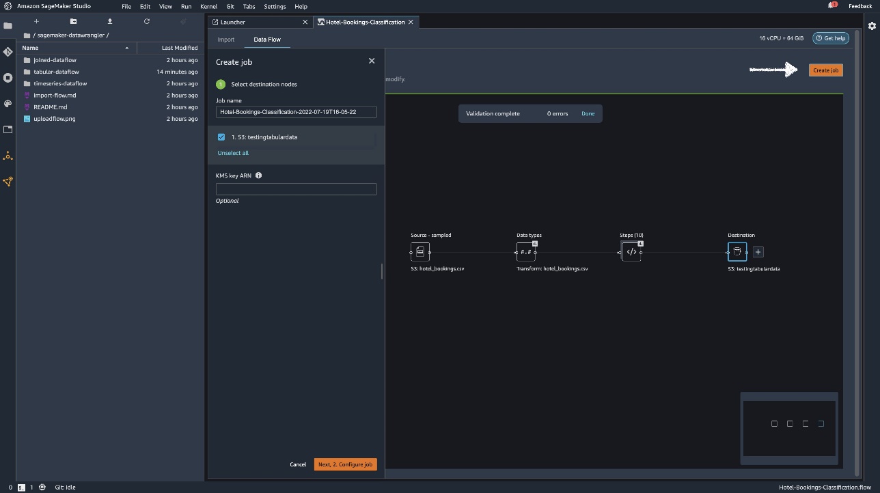Uncheck the S3: testingtabulardata checkbox

click(x=221, y=137)
